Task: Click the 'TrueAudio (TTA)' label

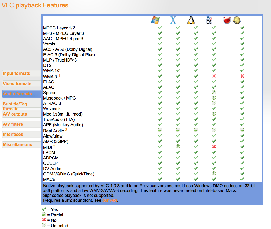Action: [59, 119]
